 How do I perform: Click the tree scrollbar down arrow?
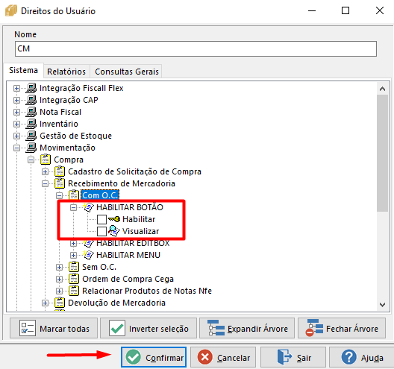coord(383,305)
